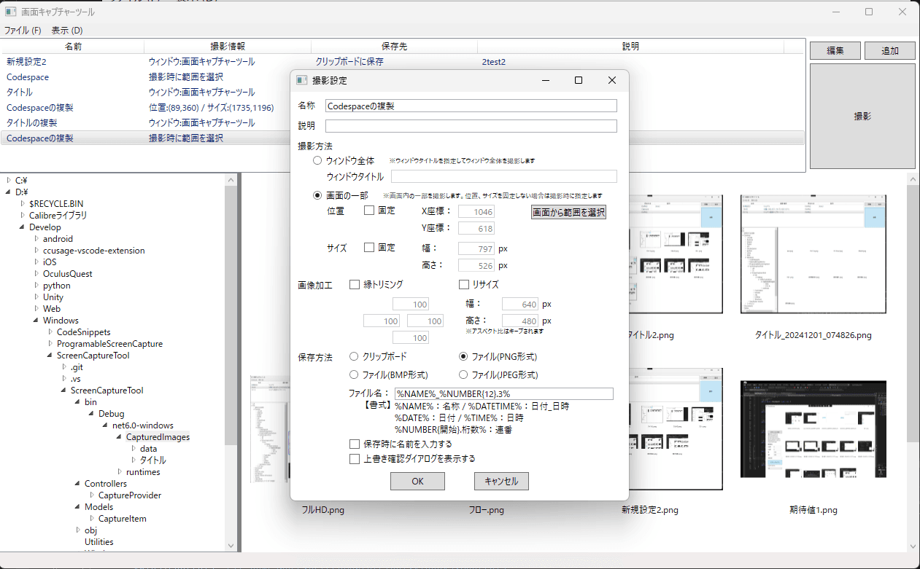This screenshot has height=569, width=920.
Task: Select the 新規設定2 row in the list
Action: (403, 62)
